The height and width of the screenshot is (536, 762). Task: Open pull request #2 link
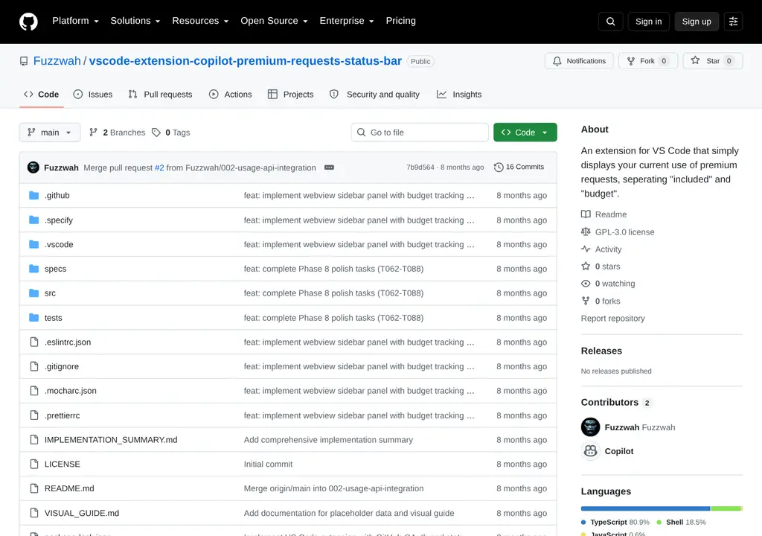[159, 167]
